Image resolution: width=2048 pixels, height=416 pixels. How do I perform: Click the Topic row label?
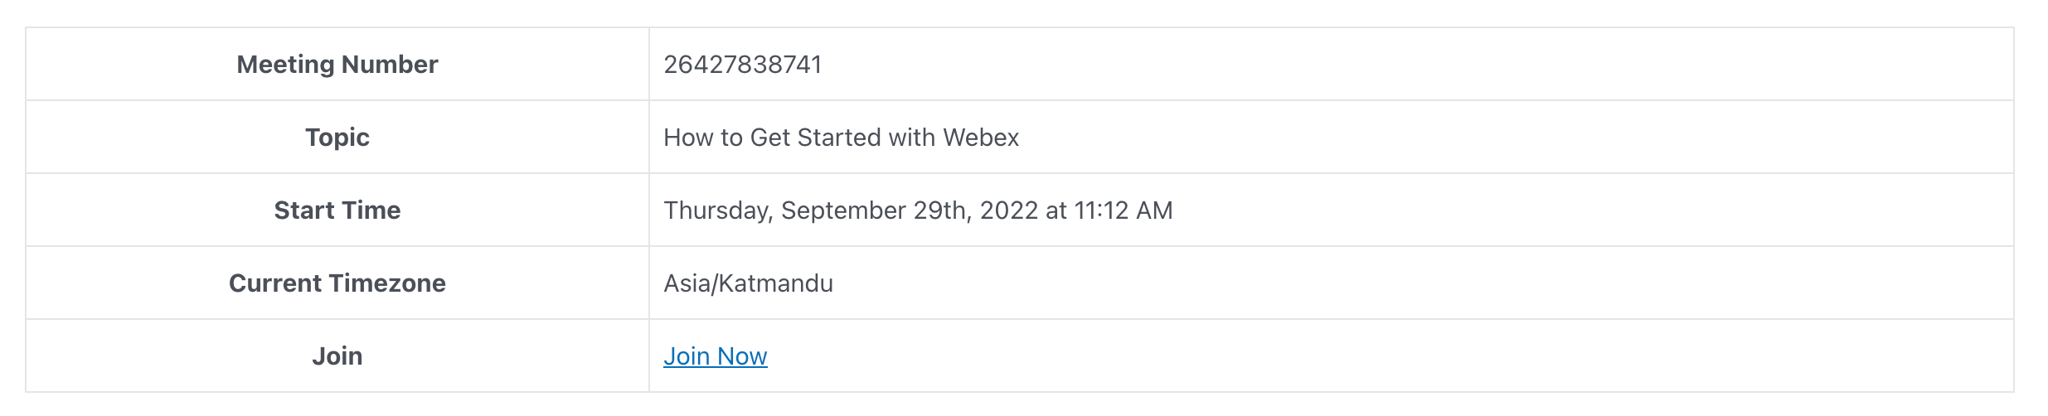pyautogui.click(x=337, y=138)
